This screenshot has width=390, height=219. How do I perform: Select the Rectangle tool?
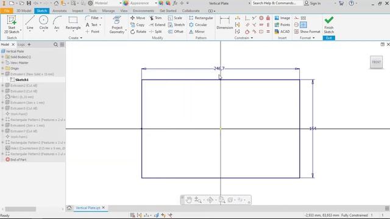coord(73,23)
